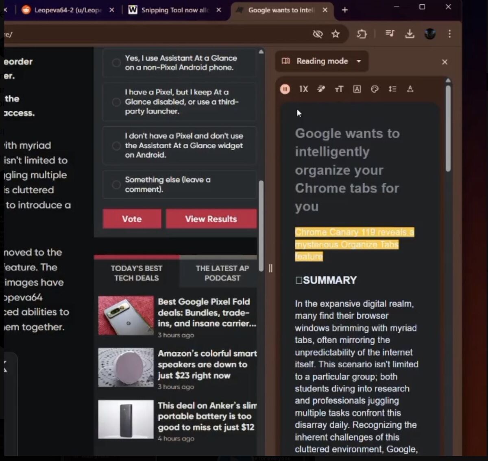The height and width of the screenshot is (461, 488).
Task: Open the font typeface icon
Action: point(357,89)
